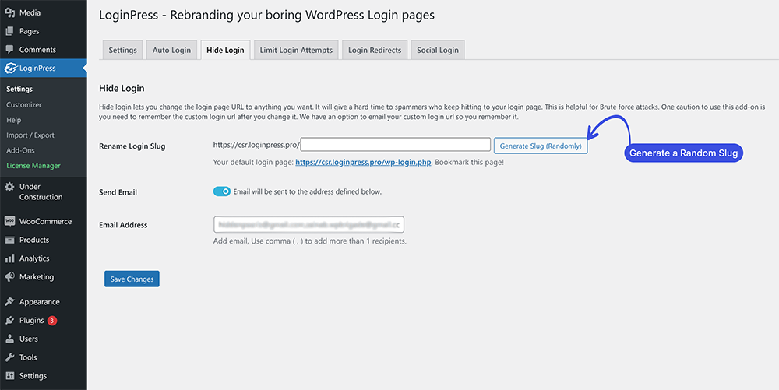
Task: Click the Marketing megaphone icon
Action: 9,277
